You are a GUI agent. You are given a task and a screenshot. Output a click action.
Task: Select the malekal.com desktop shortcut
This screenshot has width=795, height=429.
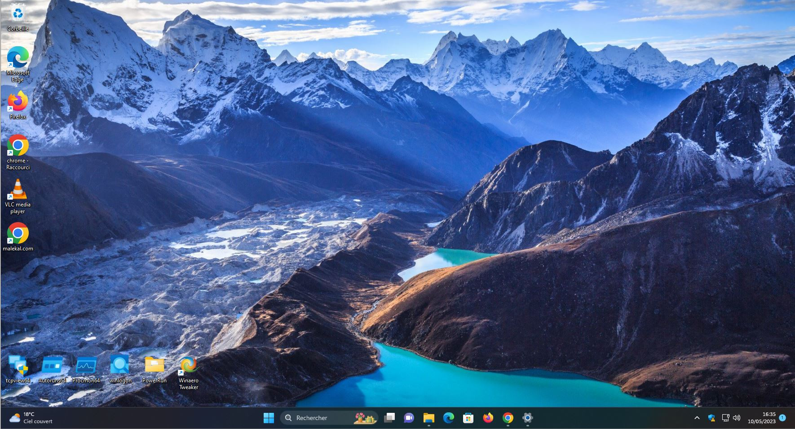click(18, 236)
